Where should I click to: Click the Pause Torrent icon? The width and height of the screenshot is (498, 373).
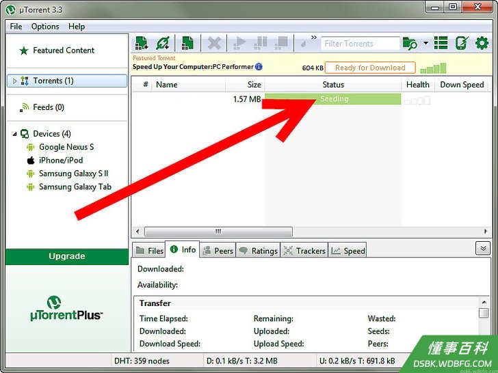coord(261,43)
